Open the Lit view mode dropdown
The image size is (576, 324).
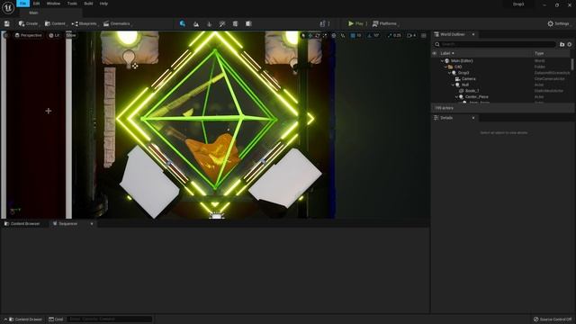click(54, 35)
